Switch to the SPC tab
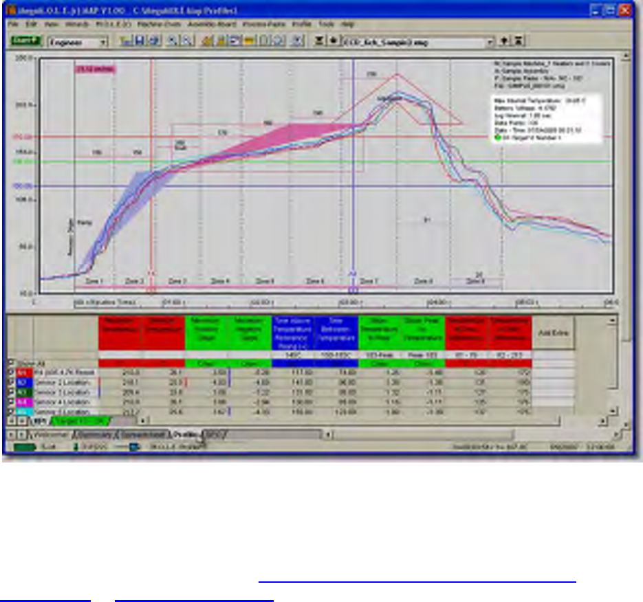 214,434
